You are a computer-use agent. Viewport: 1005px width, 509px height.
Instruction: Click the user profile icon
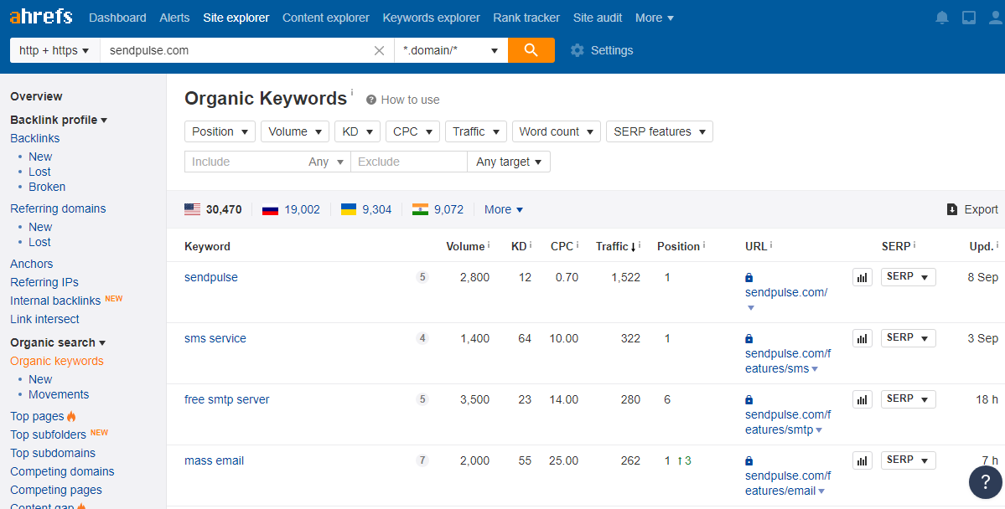pyautogui.click(x=995, y=18)
